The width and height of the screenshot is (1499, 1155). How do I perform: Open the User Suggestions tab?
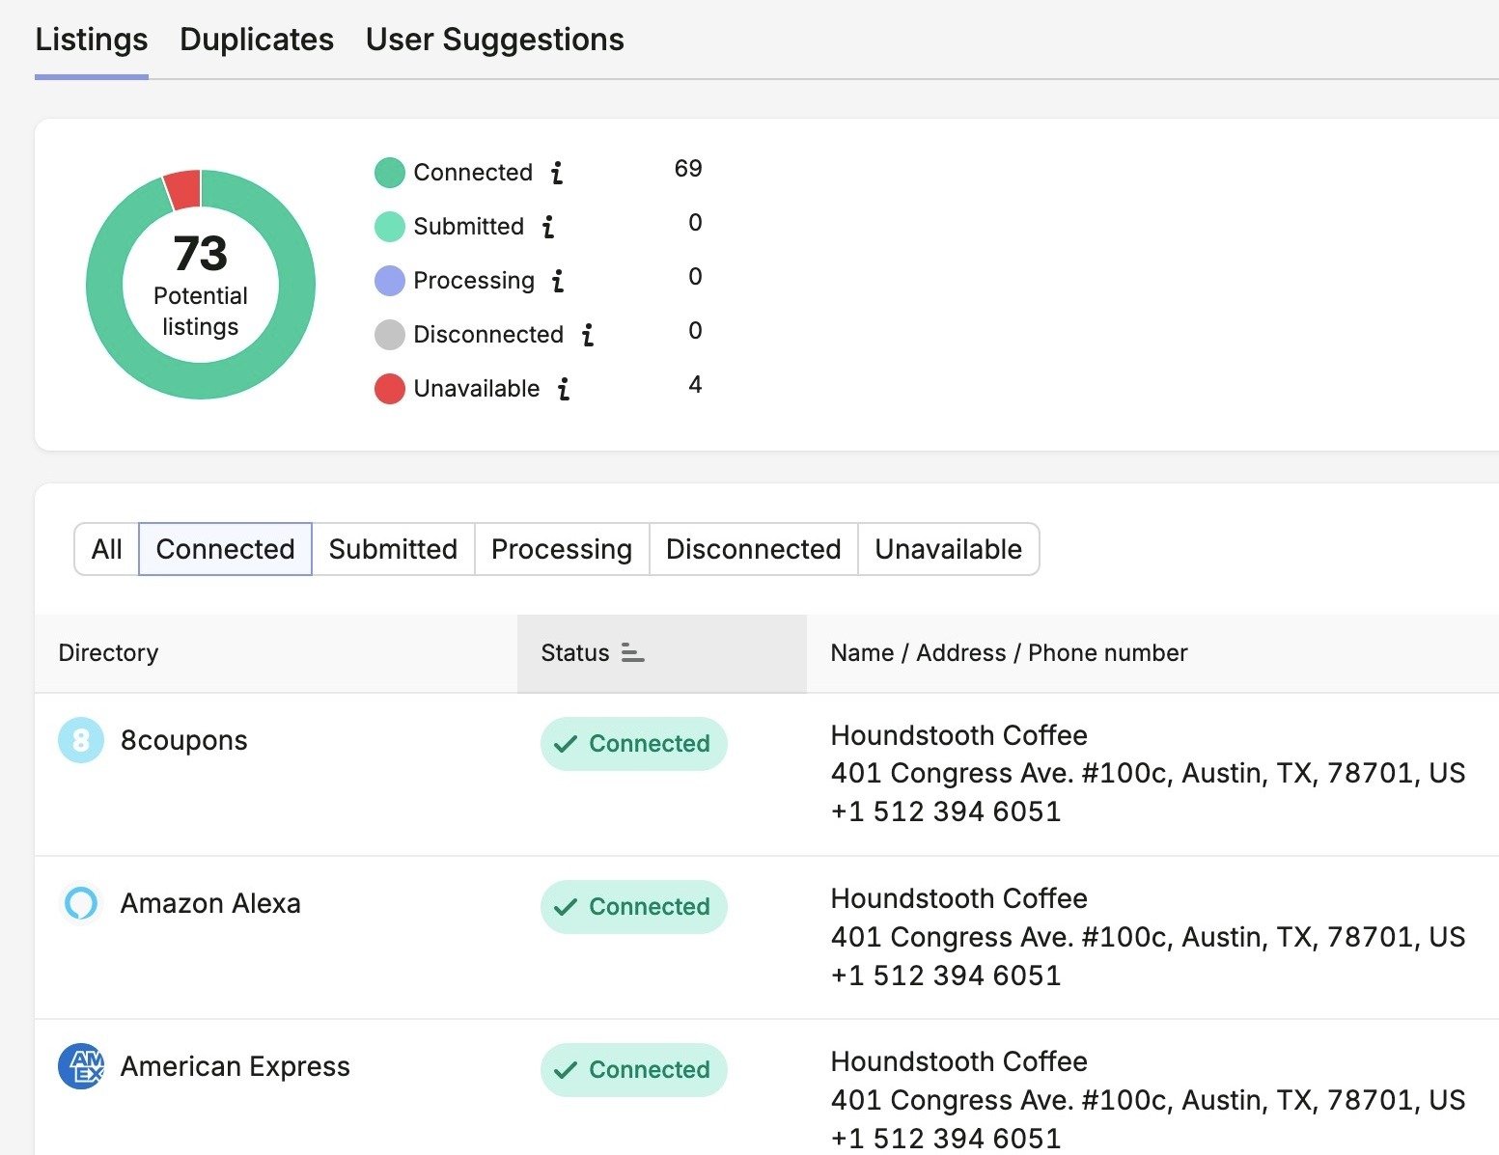click(495, 40)
